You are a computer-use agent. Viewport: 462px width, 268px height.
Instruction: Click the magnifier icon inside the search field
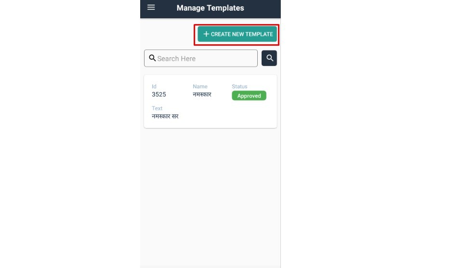point(152,58)
